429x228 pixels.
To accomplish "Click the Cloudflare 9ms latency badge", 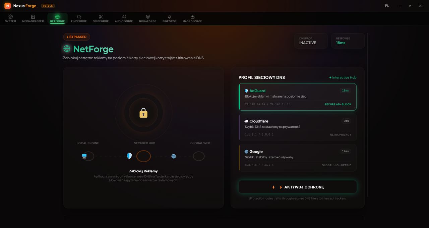I will (x=346, y=121).
